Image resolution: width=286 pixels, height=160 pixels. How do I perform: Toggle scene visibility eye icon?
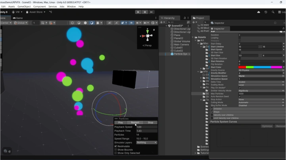(x=131, y=23)
